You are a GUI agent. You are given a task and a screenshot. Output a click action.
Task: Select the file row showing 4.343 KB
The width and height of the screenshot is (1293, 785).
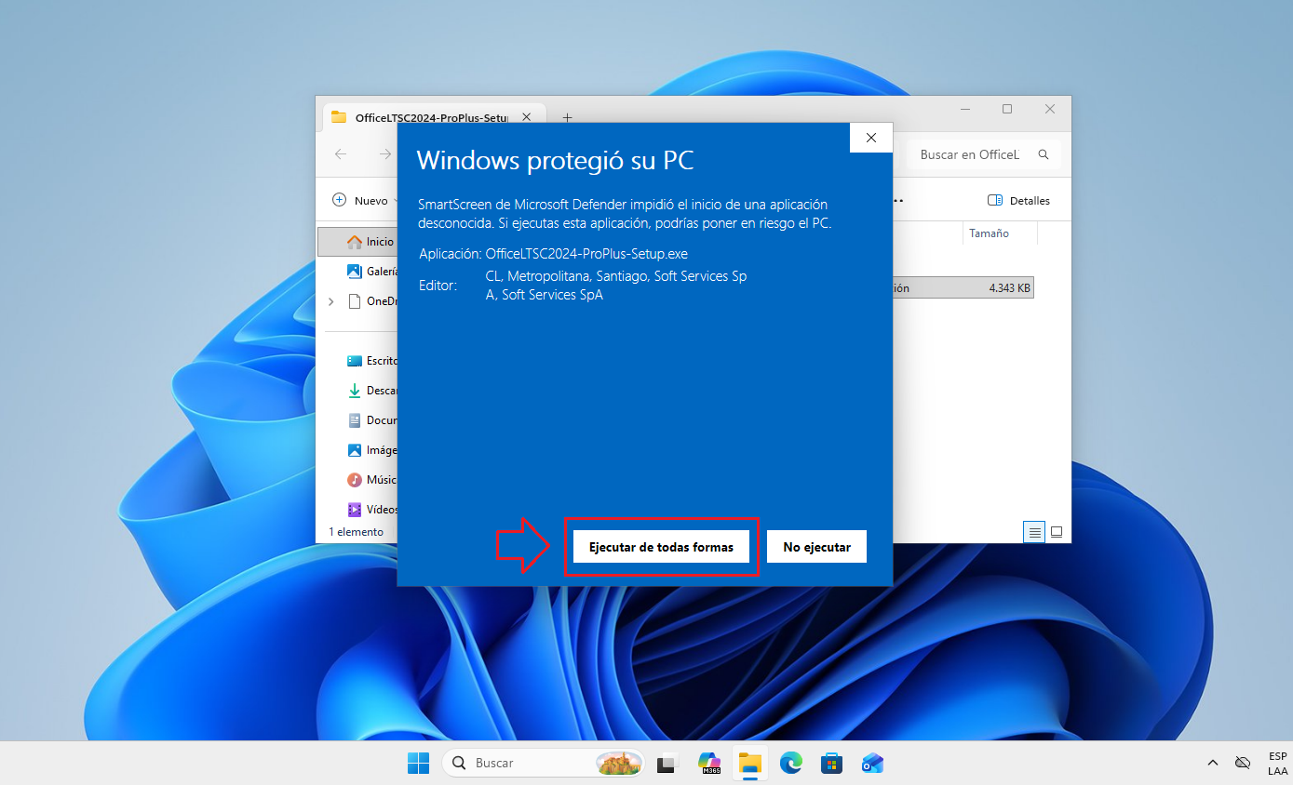(x=963, y=288)
